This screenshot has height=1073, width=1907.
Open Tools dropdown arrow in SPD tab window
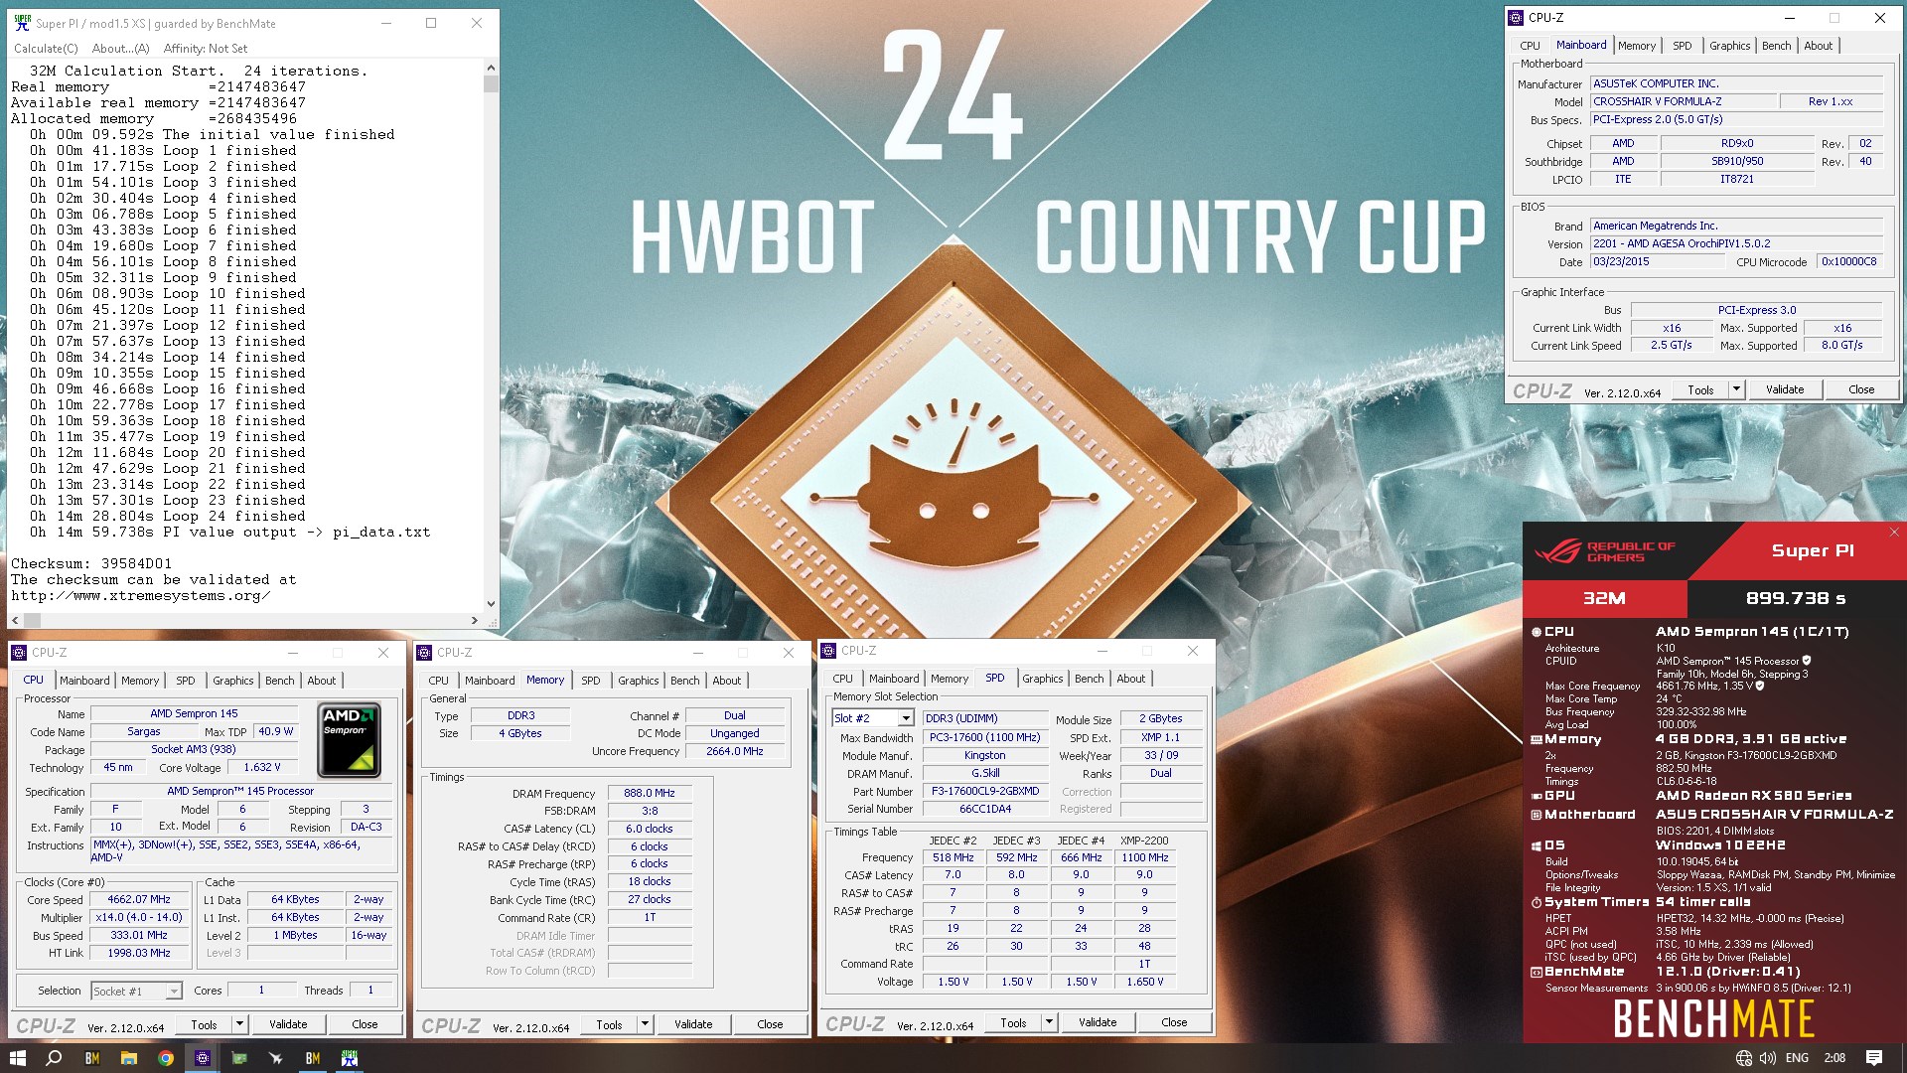point(1049,1022)
